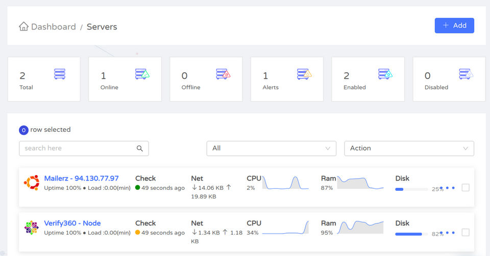490x256 pixels.
Task: Click the Offline servers icon
Action: tap(223, 74)
